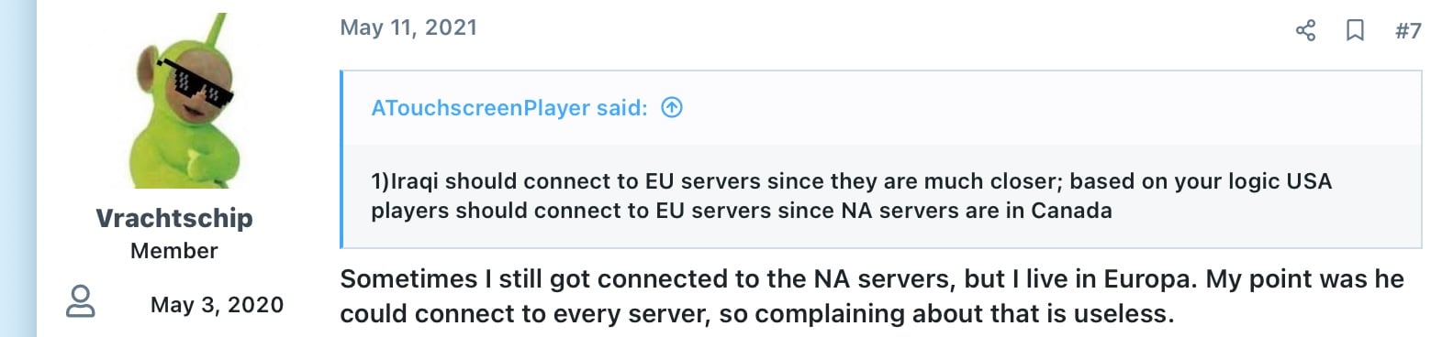Viewport: 1442px width, 337px height.
Task: Click the sentence ending with useless
Action: point(757,314)
